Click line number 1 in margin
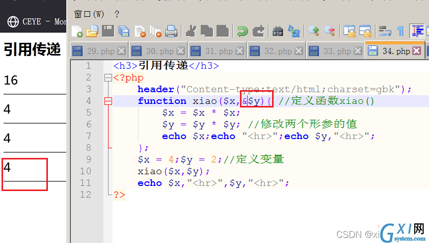The image size is (429, 243). [88, 66]
